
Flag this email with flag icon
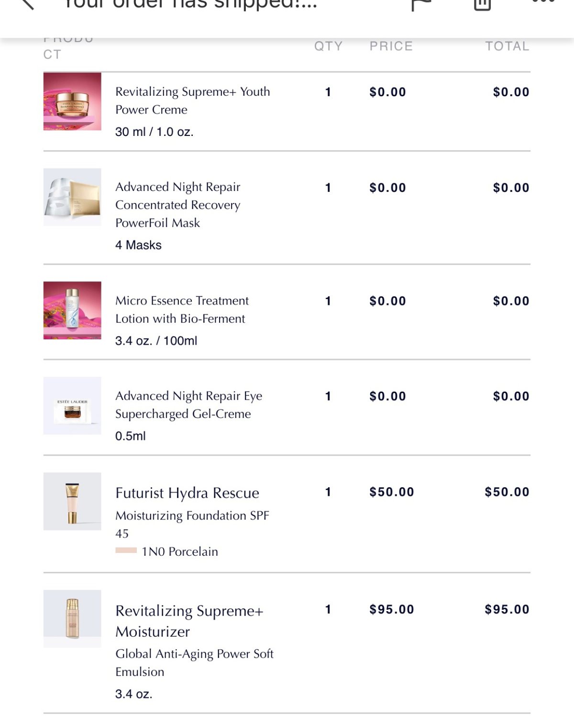[421, 5]
